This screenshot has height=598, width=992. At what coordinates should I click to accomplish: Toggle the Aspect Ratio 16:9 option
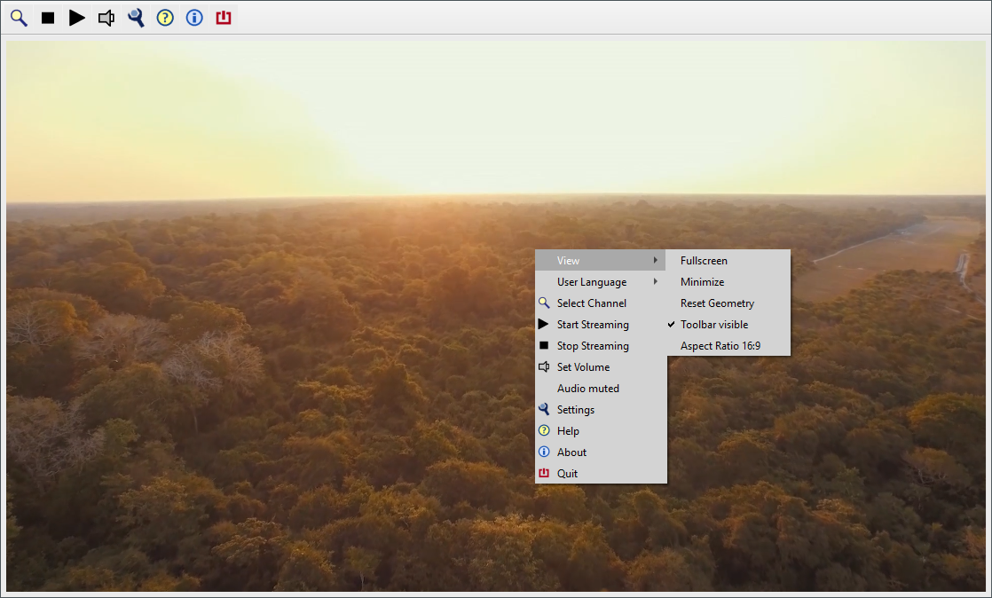(720, 346)
